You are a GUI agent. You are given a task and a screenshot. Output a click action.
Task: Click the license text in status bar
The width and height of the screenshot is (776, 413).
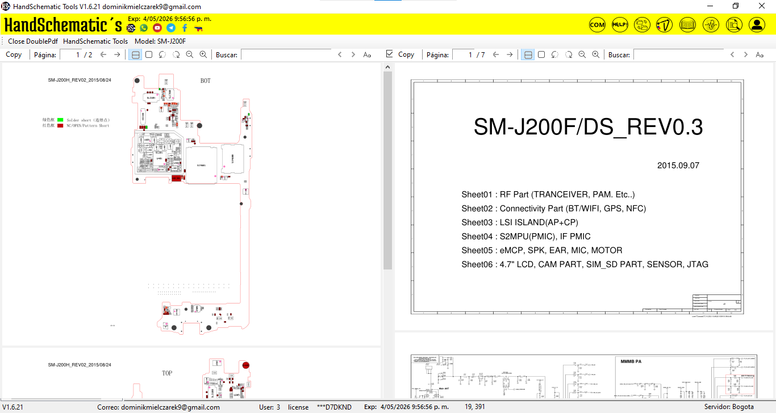[x=298, y=407]
